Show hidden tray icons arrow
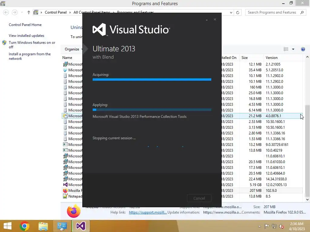Screen dimensions: 310x232 coord(259,226)
